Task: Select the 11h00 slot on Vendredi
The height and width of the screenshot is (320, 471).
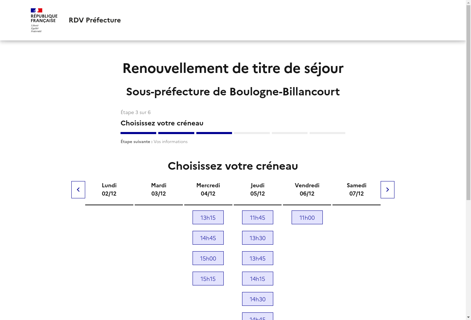Action: 307,217
